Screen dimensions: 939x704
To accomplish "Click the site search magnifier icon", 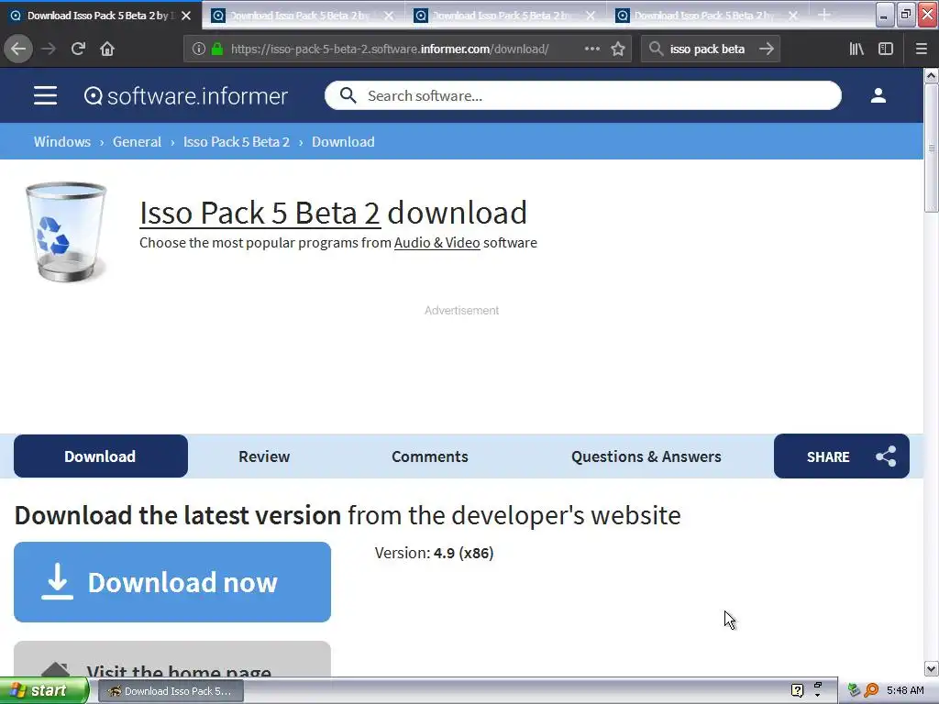I will (348, 95).
